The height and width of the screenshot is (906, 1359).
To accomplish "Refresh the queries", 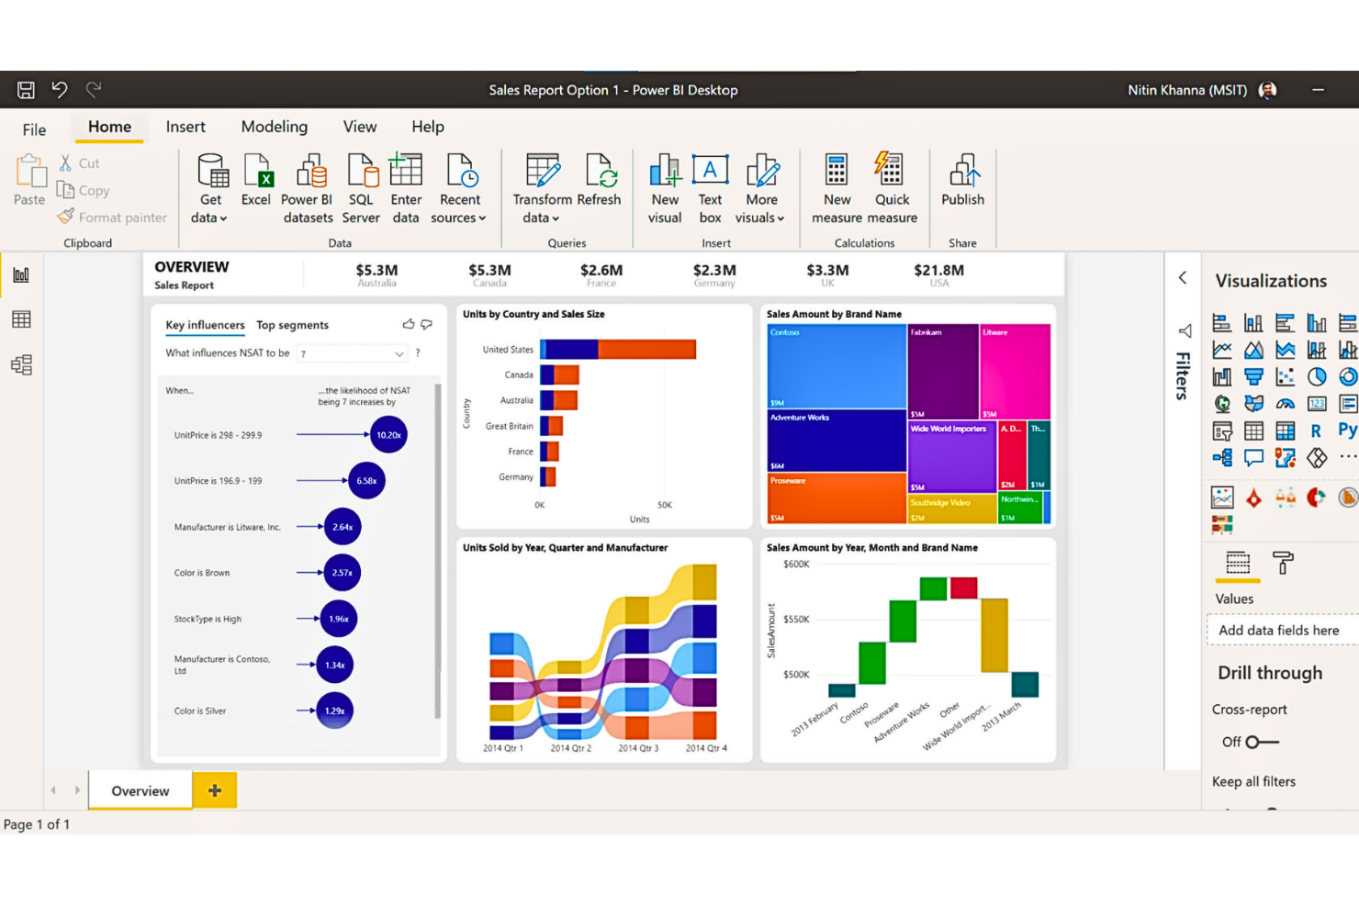I will (x=599, y=180).
